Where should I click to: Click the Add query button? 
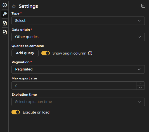tap(25, 53)
